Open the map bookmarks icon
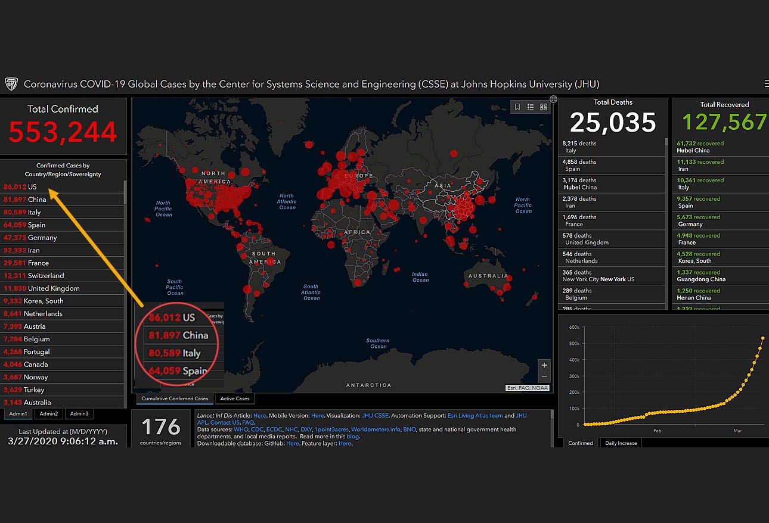The image size is (769, 523). (x=517, y=107)
